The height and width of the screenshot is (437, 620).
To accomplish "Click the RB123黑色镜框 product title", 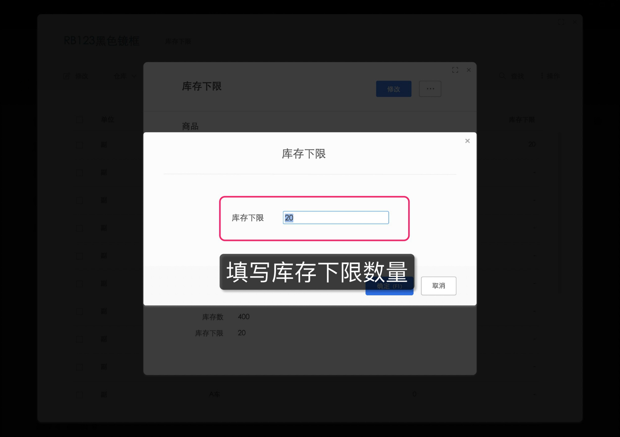I will tap(102, 41).
